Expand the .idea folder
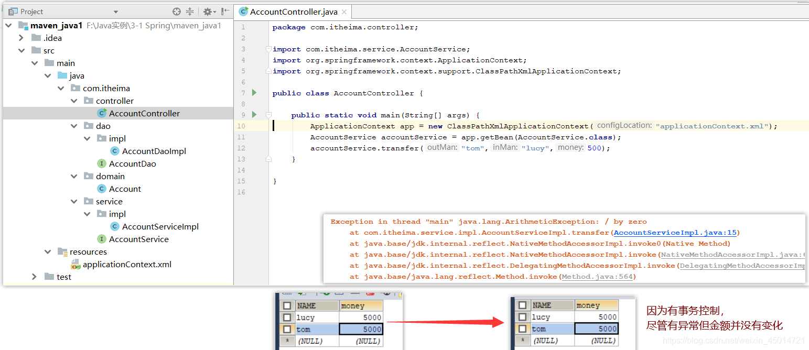 coord(21,38)
